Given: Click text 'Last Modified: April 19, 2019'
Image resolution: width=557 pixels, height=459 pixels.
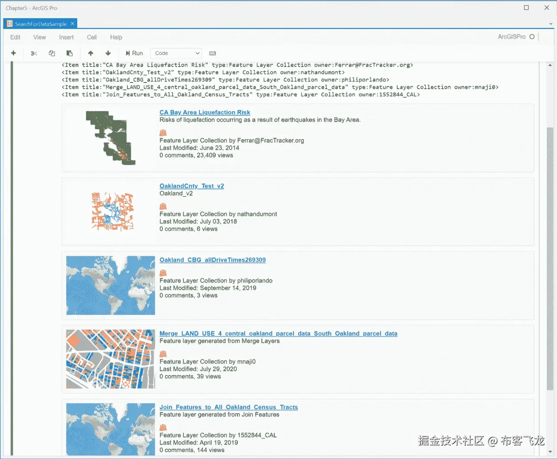Looking at the screenshot, I should 199,443.
